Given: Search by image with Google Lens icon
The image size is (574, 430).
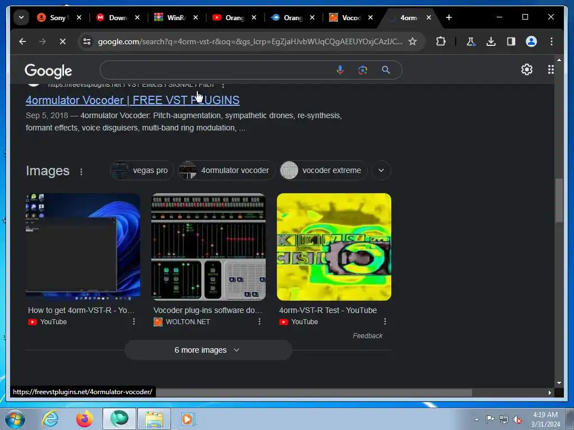Looking at the screenshot, I should [x=363, y=70].
